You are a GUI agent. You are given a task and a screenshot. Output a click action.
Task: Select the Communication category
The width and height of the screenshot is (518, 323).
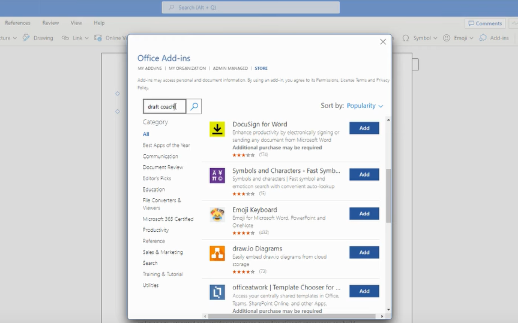pos(160,156)
